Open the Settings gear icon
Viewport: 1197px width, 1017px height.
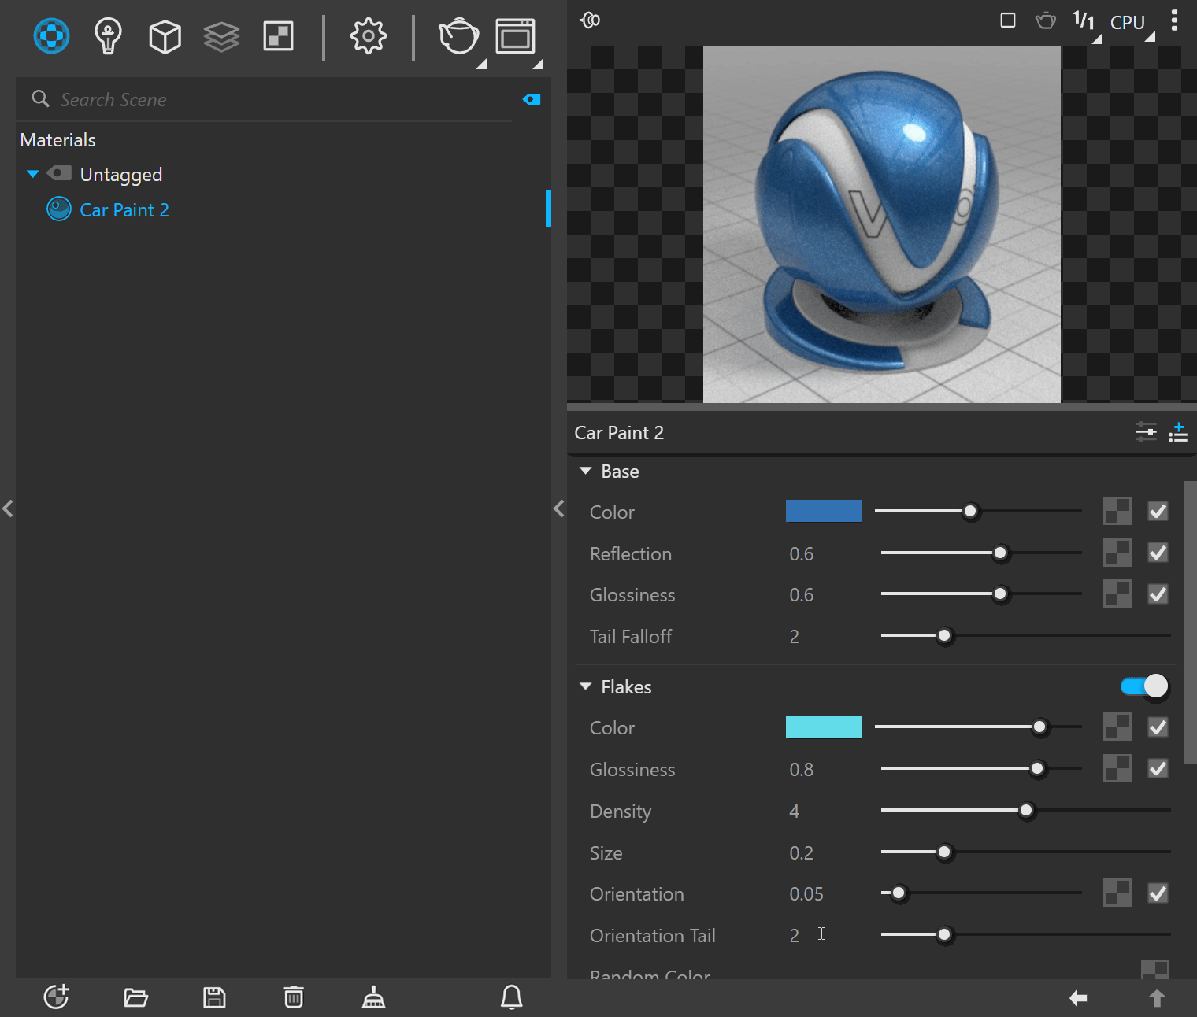tap(369, 36)
